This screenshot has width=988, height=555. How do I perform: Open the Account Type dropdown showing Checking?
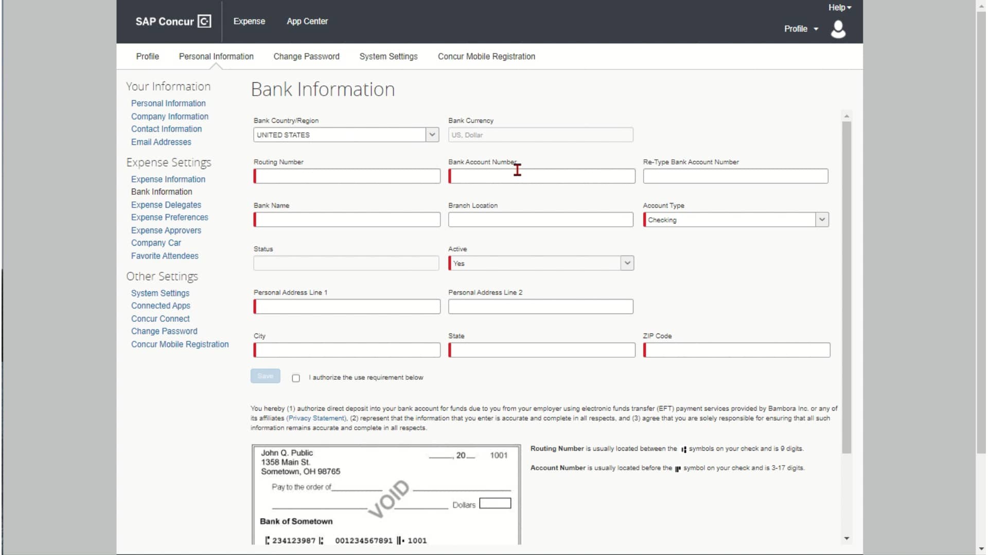(822, 219)
